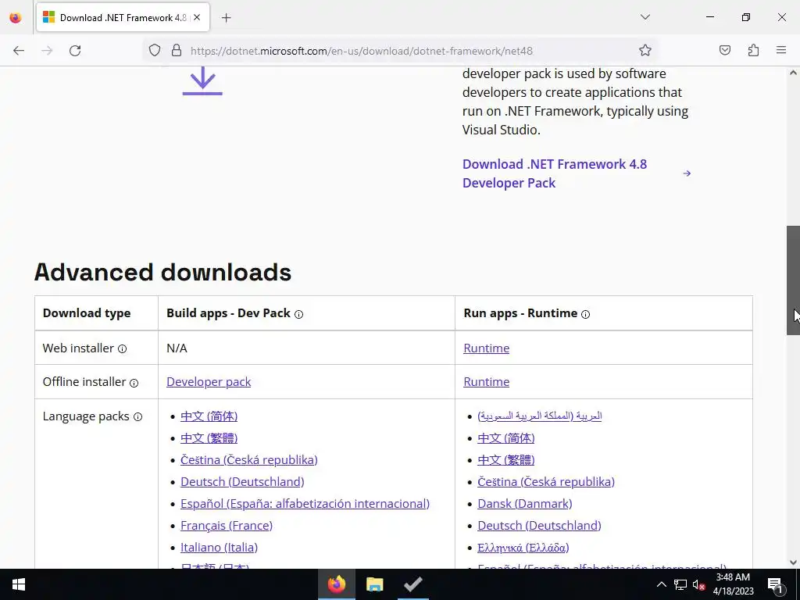Screen dimensions: 800x600
Task: Open Dev Pack Deutsch (Deutschland) link
Action: [x=242, y=481]
